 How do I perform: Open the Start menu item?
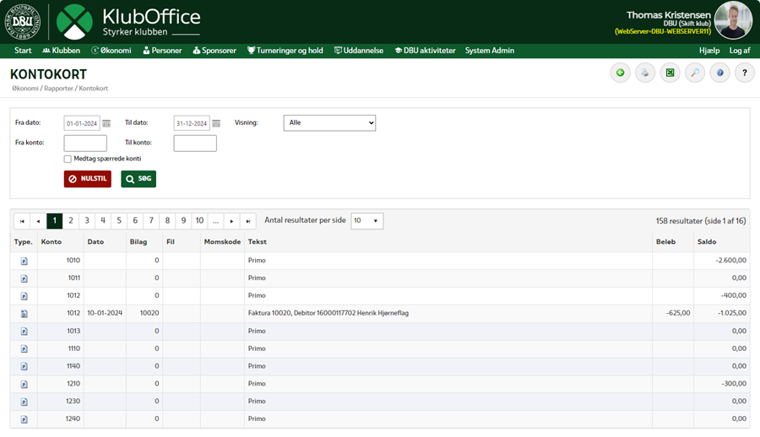pyautogui.click(x=23, y=51)
